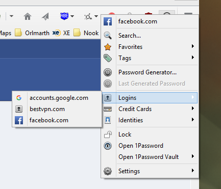Click the green Tags icon
The height and width of the screenshot is (189, 221).
tap(108, 58)
